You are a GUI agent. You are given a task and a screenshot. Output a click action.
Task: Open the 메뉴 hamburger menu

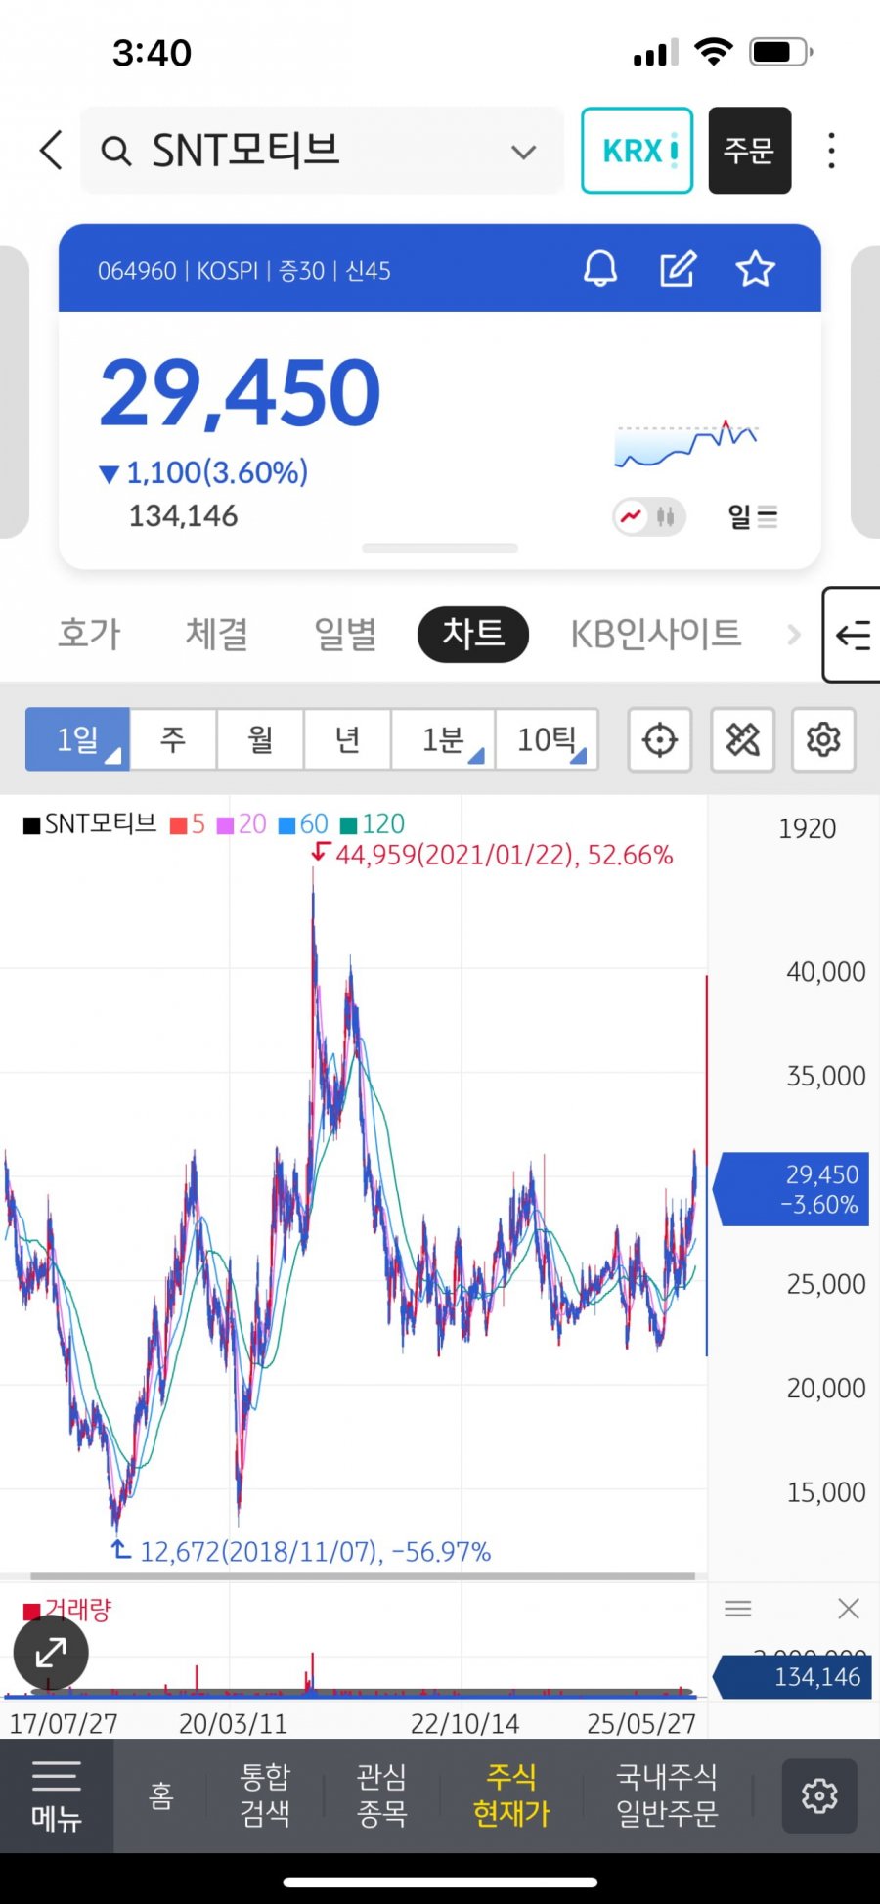[x=57, y=1795]
